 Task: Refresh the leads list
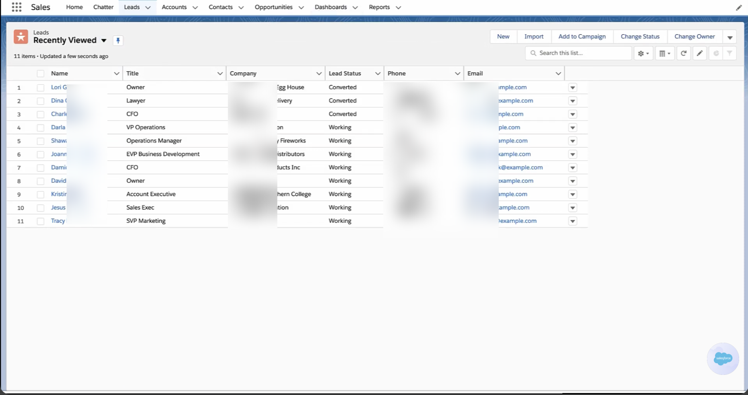coord(684,53)
